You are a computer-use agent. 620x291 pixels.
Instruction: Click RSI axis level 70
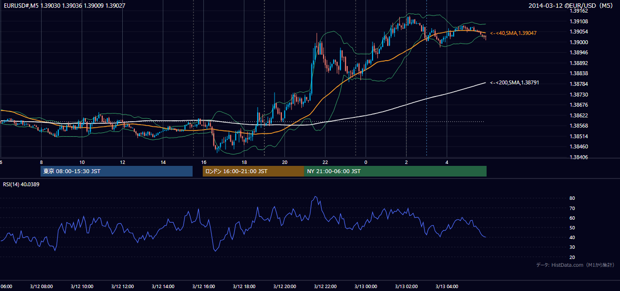point(572,208)
